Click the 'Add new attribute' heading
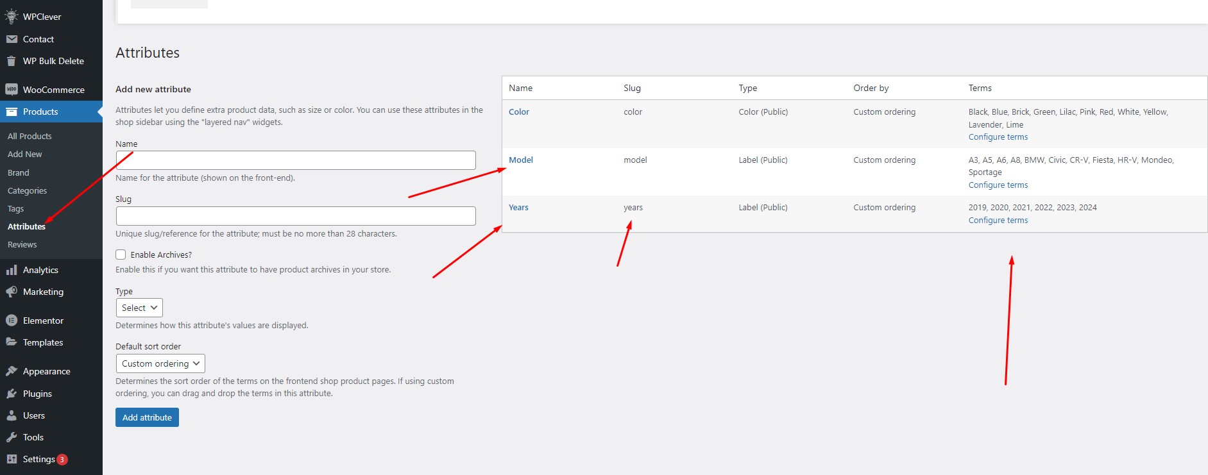 (153, 89)
